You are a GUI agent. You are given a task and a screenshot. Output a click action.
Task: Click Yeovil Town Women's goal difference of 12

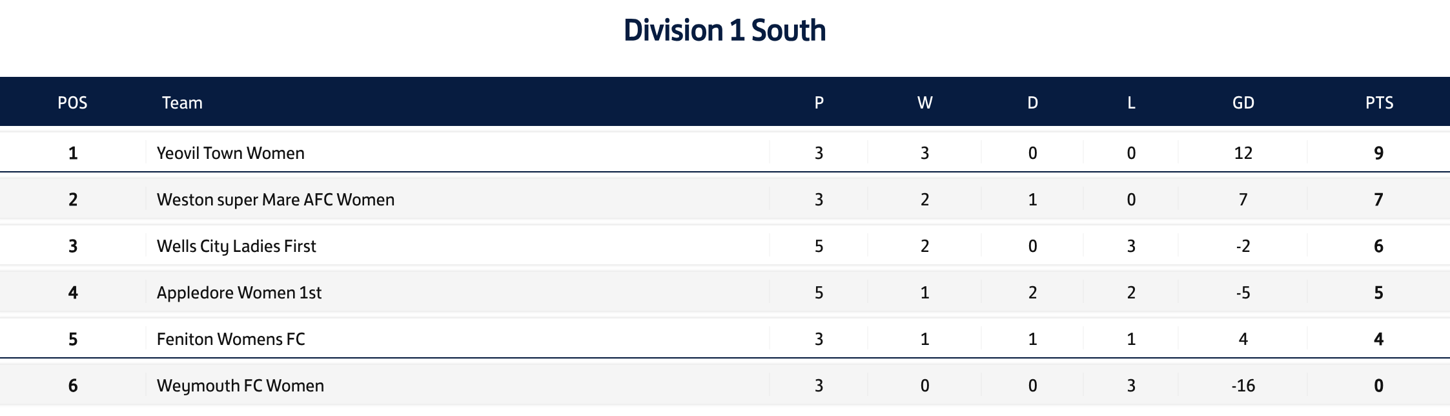[x=1243, y=153]
